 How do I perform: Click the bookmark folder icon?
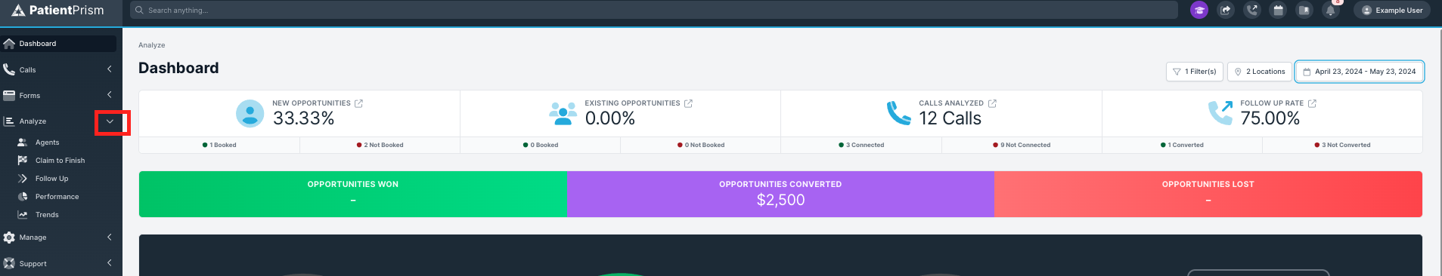[x=1304, y=10]
